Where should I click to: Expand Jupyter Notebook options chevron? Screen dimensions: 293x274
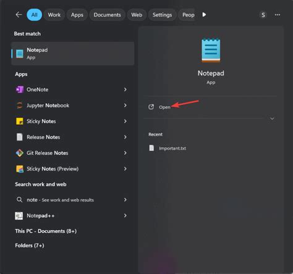coord(125,105)
